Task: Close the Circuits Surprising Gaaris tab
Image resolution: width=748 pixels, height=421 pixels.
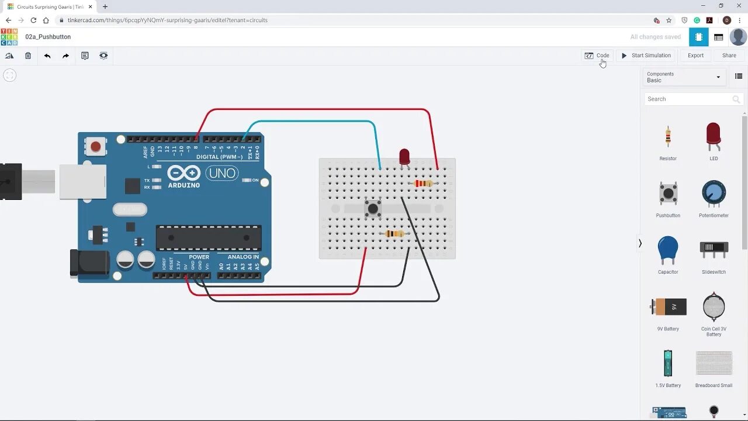Action: click(90, 6)
